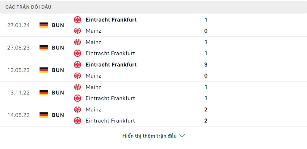Click German flag beside 27.08.23 date
This screenshot has height=149, width=307.
44,48
